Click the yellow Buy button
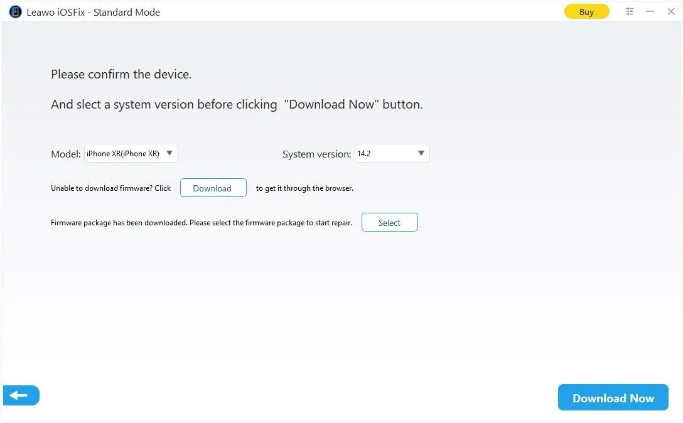The width and height of the screenshot is (683, 423). click(586, 12)
